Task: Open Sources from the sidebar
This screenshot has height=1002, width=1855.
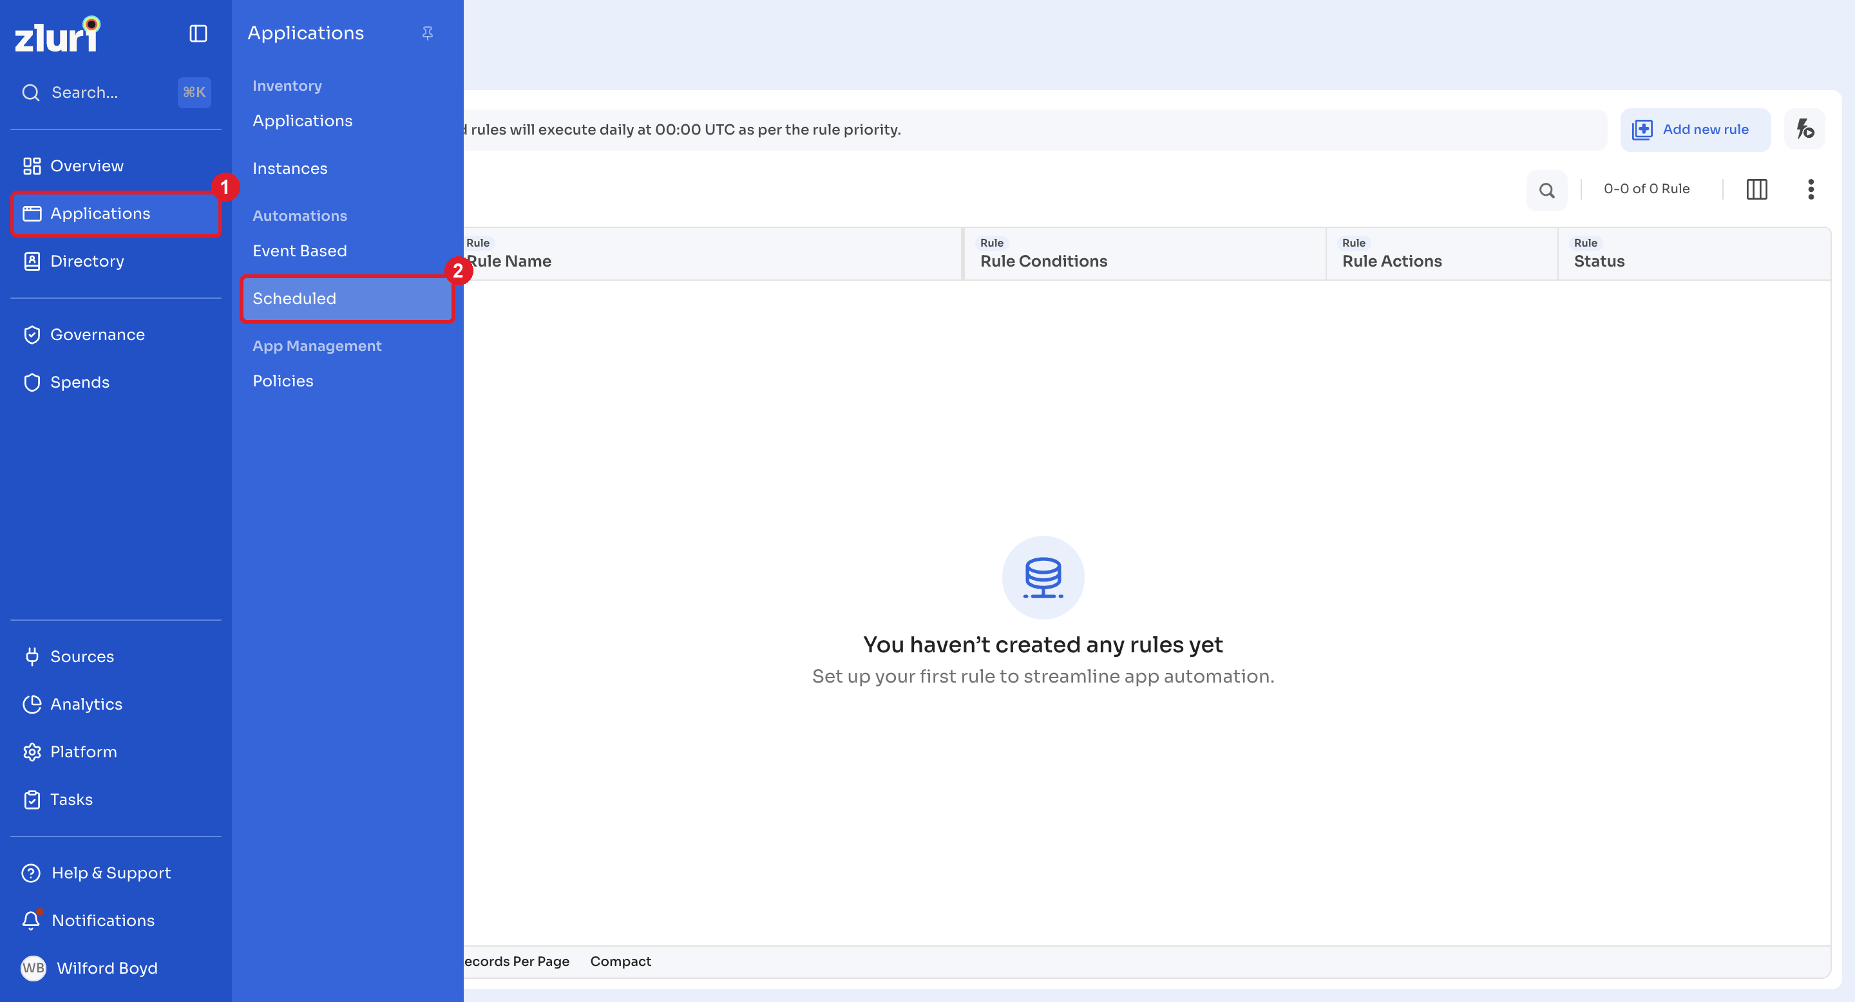Action: tap(115, 656)
